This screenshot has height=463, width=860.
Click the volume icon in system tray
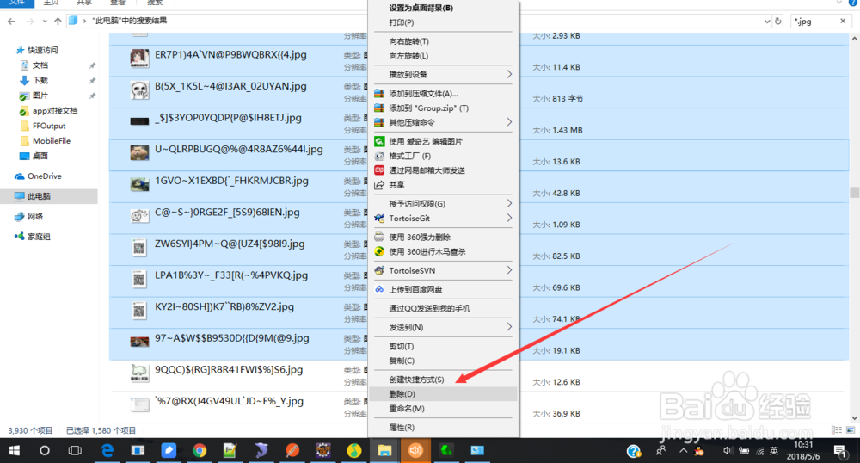728,450
